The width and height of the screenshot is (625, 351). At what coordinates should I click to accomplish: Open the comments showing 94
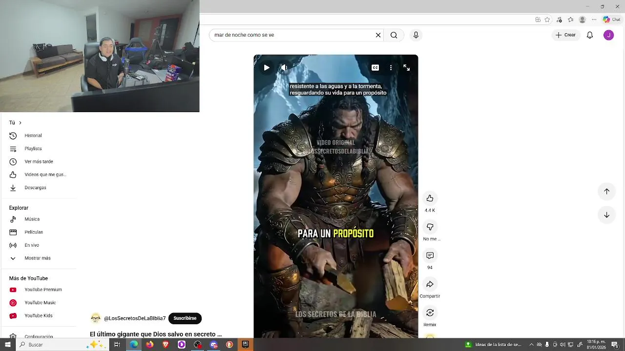coord(430,255)
